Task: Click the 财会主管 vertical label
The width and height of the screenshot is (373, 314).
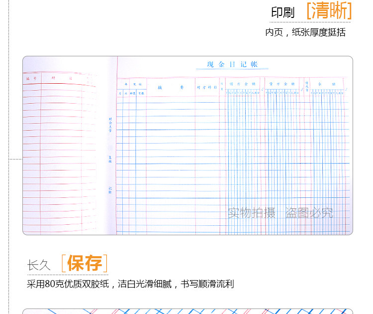Action: pyautogui.click(x=110, y=123)
